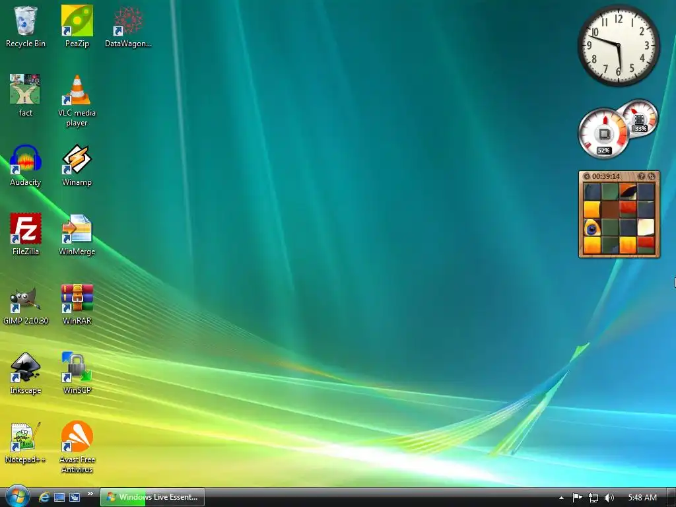
Task: Click the puzzle gadget back arrow button
Action: tap(587, 176)
